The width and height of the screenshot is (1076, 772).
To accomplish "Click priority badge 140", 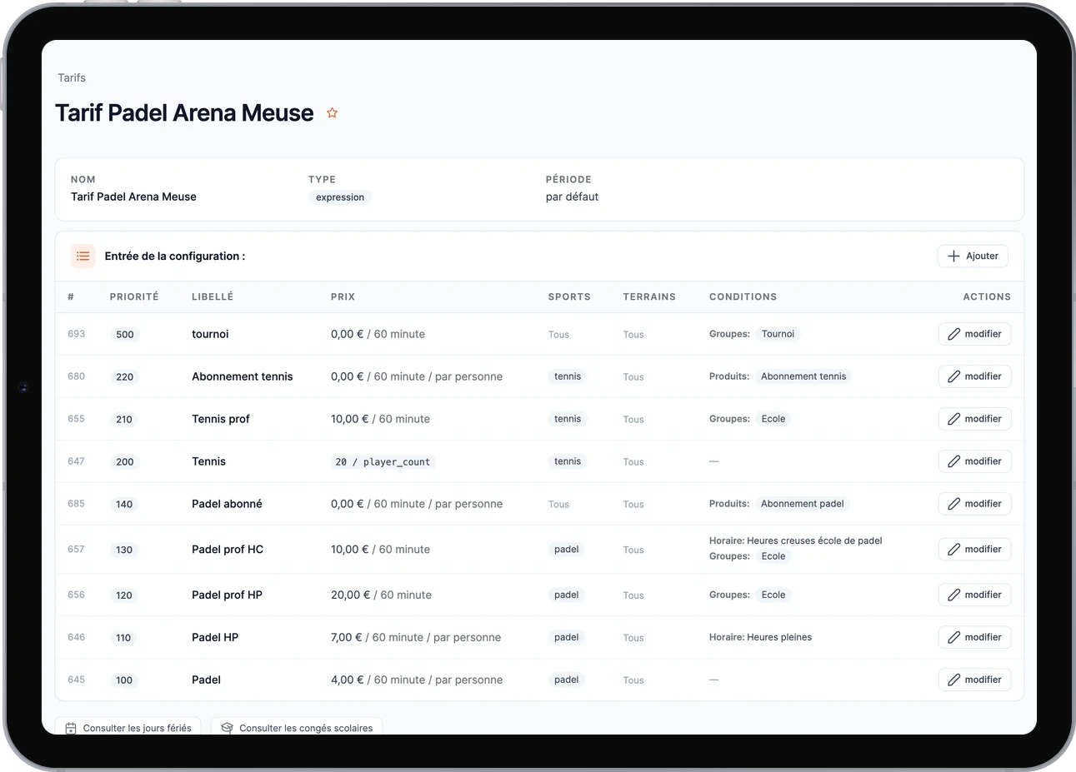I will point(124,505).
